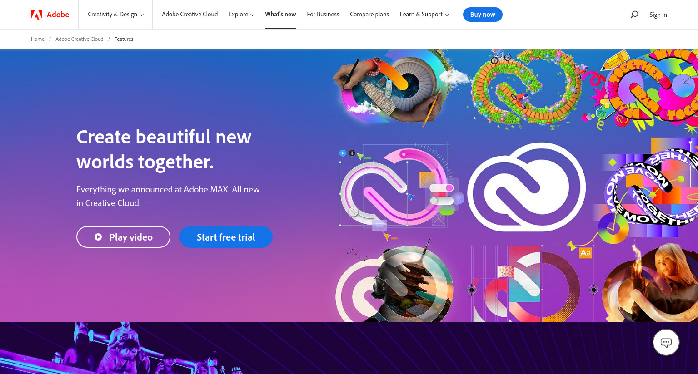Click the Sign In link

[658, 15]
